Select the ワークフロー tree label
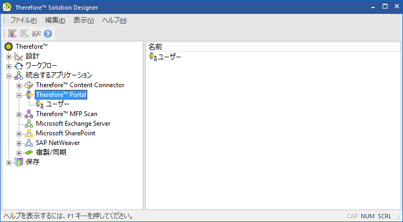This screenshot has width=403, height=222. pos(41,66)
